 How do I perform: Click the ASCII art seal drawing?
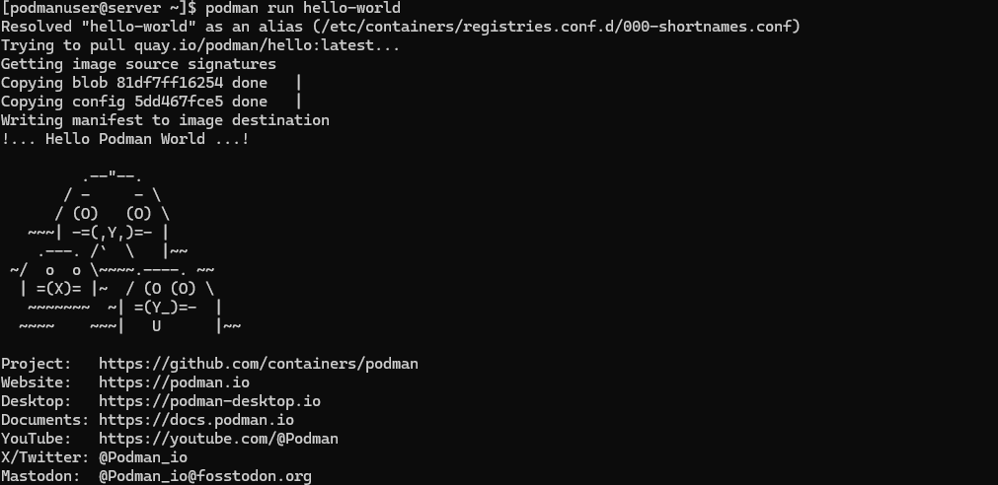point(125,251)
